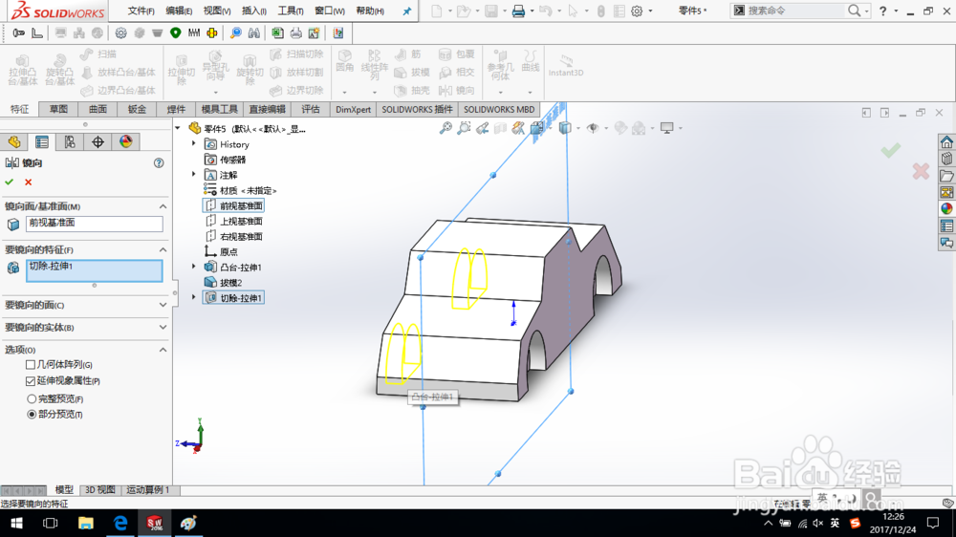Open search command dropdown arrow

(x=867, y=11)
